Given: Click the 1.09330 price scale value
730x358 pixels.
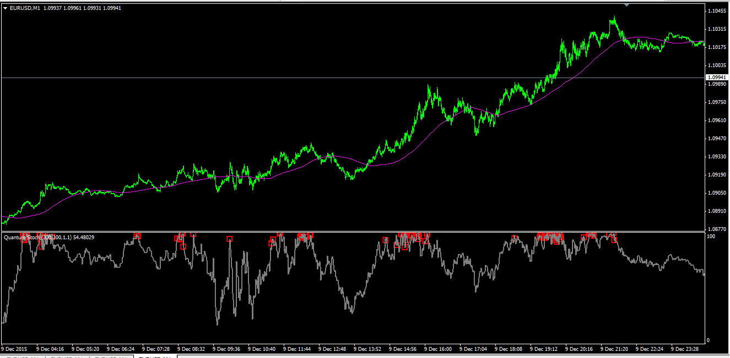Looking at the screenshot, I should click(718, 157).
